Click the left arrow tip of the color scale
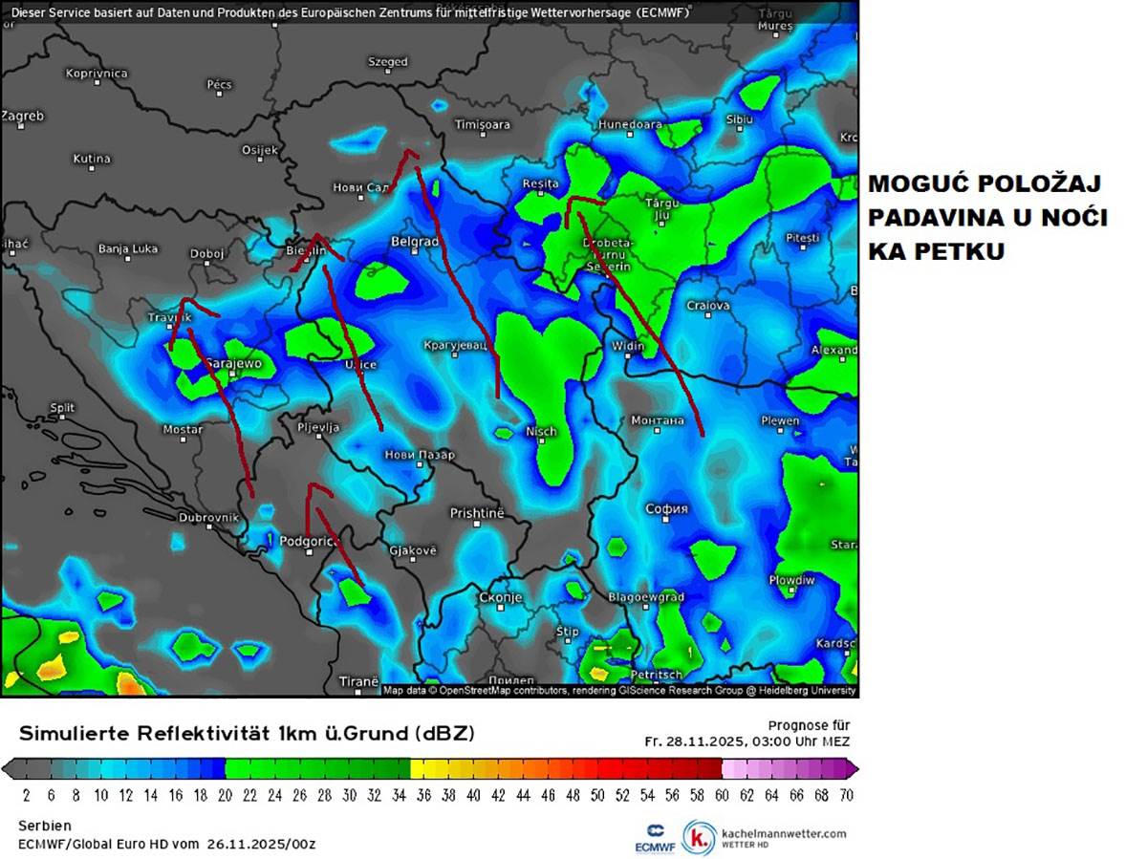The image size is (1147, 859). pyautogui.click(x=8, y=769)
